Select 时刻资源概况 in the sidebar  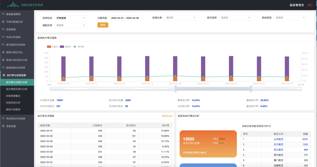click(x=13, y=96)
